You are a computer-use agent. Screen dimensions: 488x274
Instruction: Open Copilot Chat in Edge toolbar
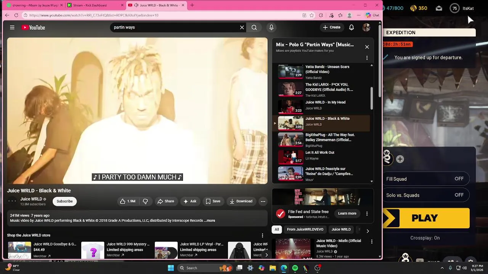(372, 15)
